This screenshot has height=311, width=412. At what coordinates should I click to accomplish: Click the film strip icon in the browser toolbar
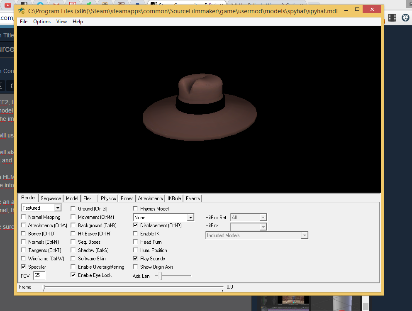click(392, 17)
